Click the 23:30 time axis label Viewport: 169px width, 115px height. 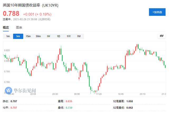55,94
